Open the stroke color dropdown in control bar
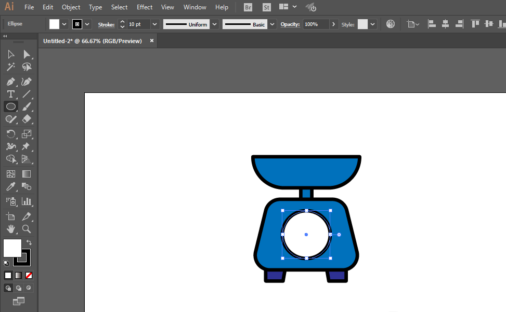 point(87,24)
